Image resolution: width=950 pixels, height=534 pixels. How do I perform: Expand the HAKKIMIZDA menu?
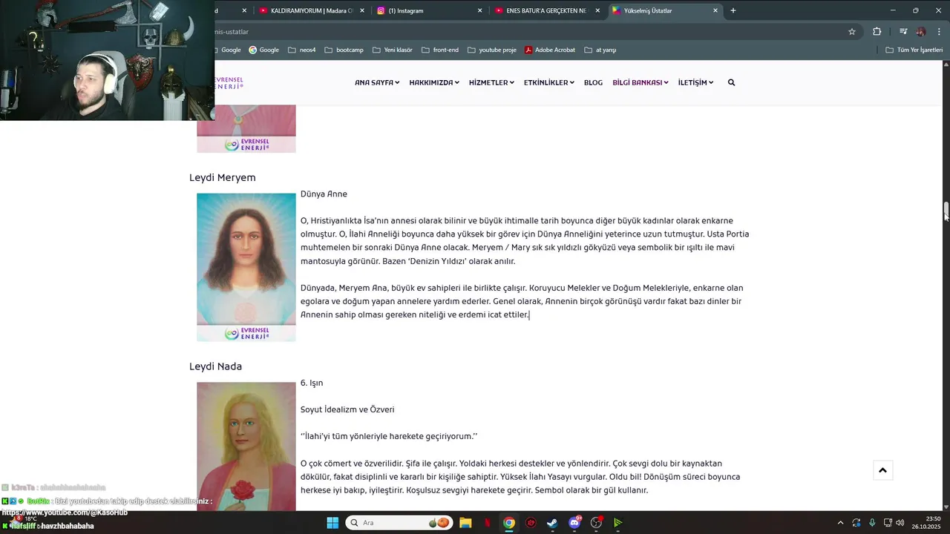pos(434,82)
